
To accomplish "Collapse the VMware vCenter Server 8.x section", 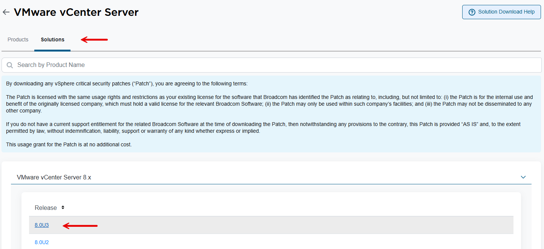I will (x=523, y=177).
